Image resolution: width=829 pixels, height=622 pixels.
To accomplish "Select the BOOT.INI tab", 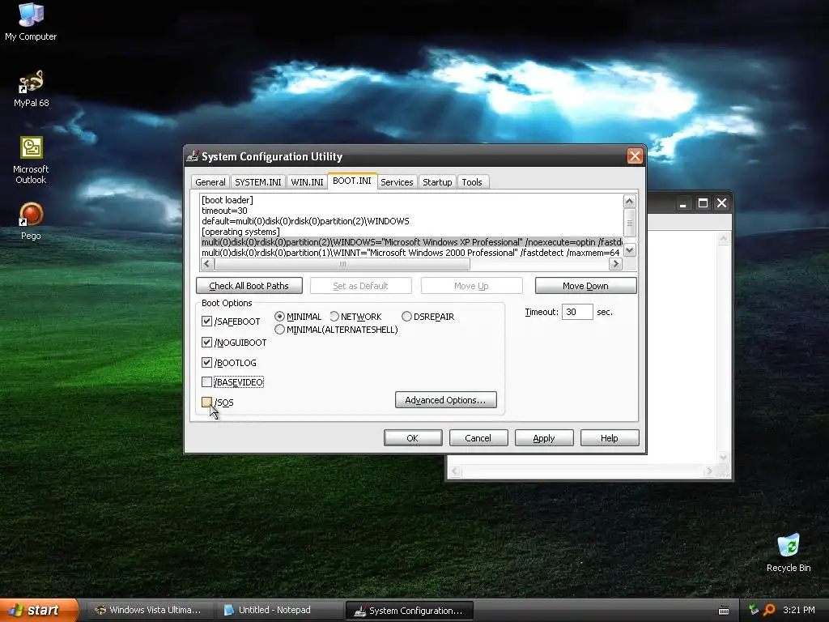I will coord(352,181).
